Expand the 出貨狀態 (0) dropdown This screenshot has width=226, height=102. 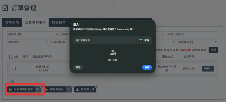point(60,42)
